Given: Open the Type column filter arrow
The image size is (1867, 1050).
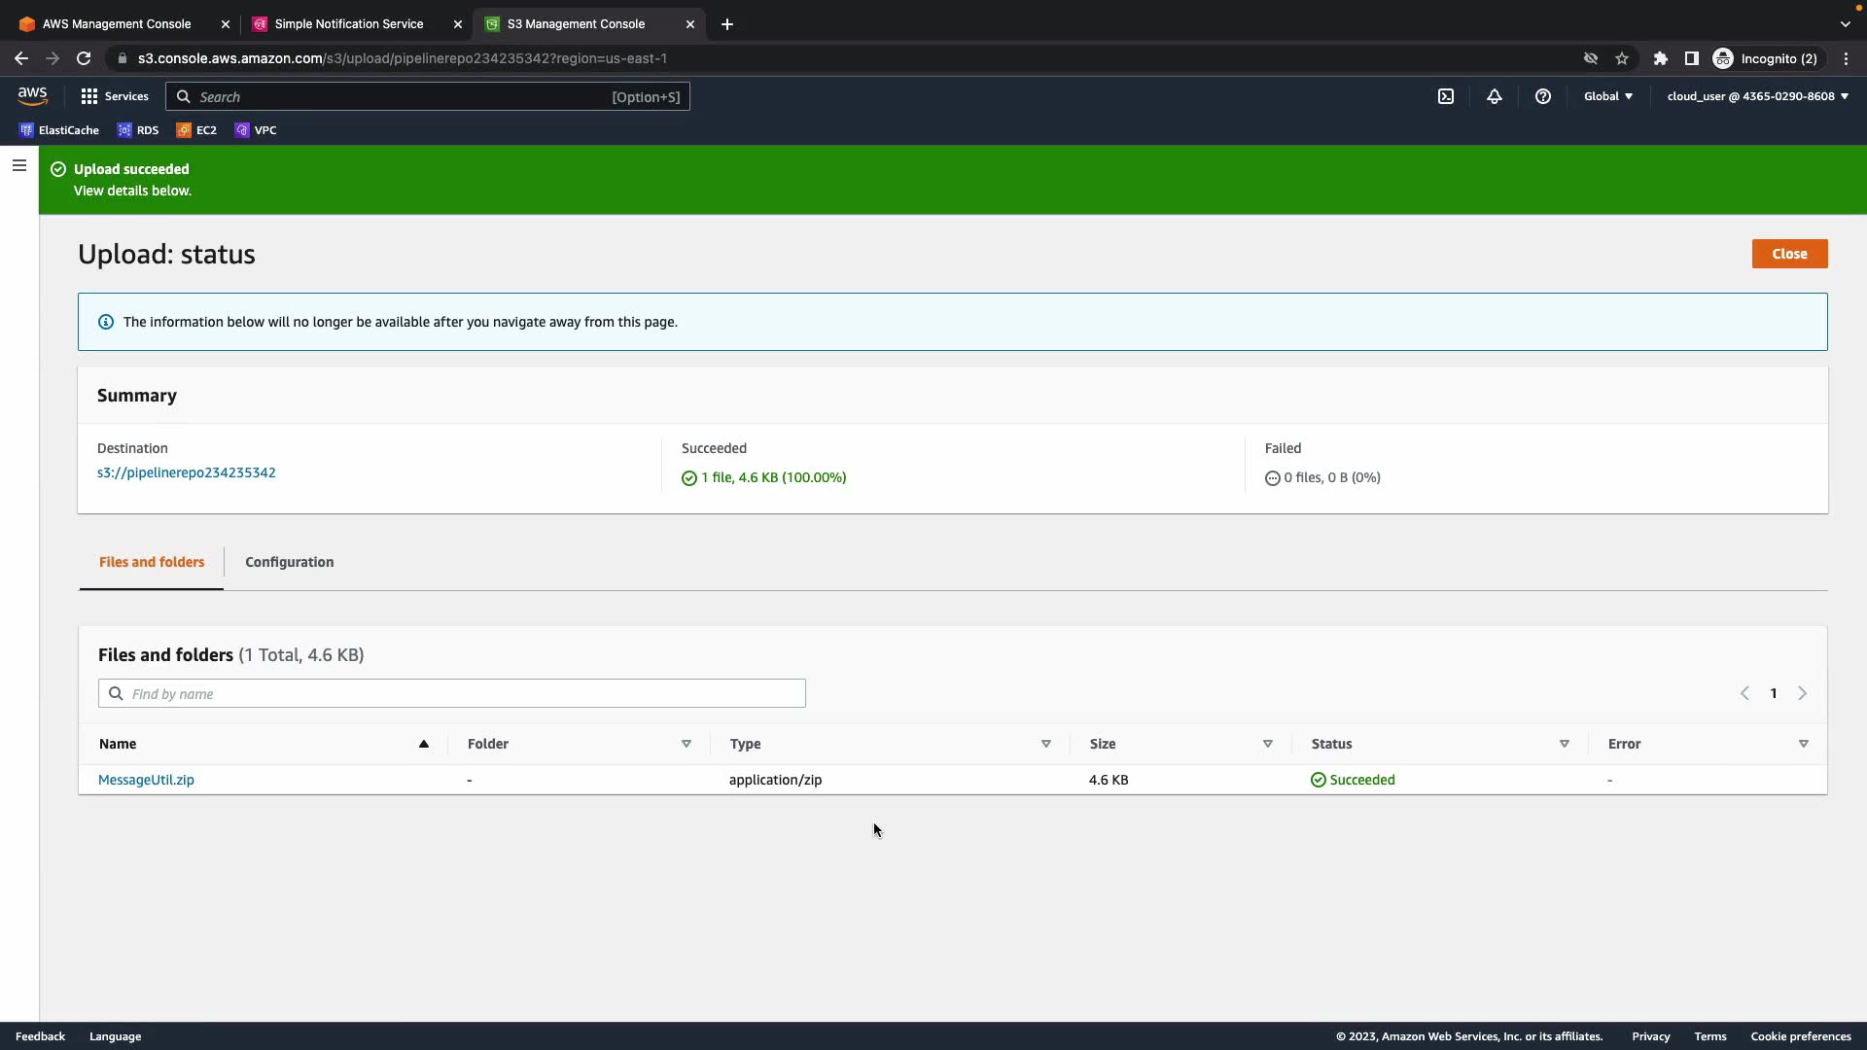Looking at the screenshot, I should [x=1046, y=744].
